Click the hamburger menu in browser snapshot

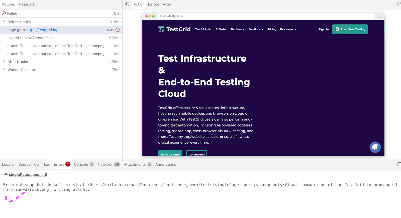(380, 16)
